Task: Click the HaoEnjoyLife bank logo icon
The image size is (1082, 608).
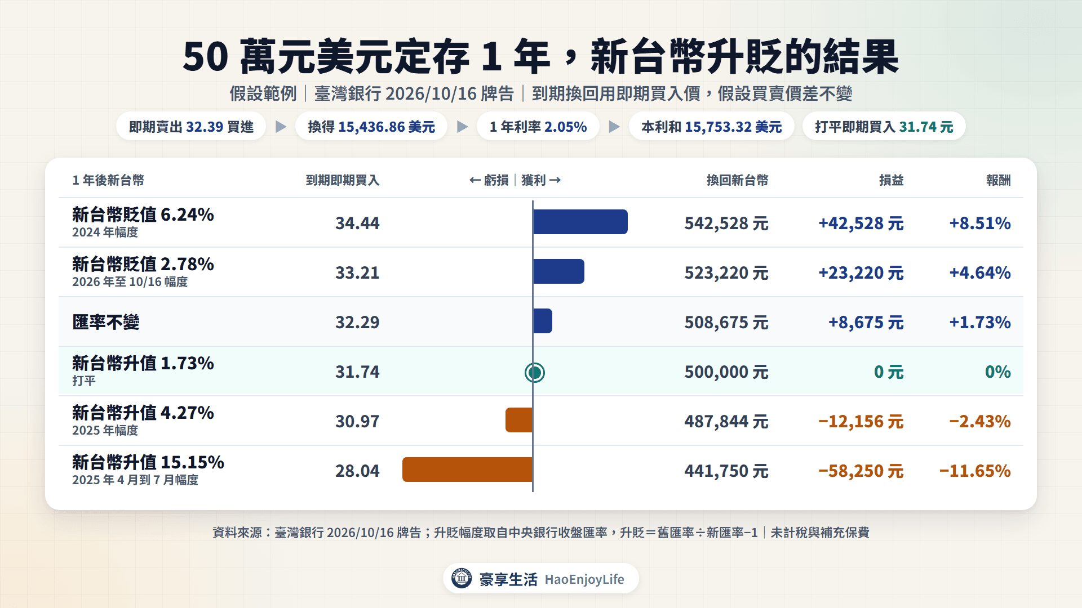Action: [x=462, y=578]
